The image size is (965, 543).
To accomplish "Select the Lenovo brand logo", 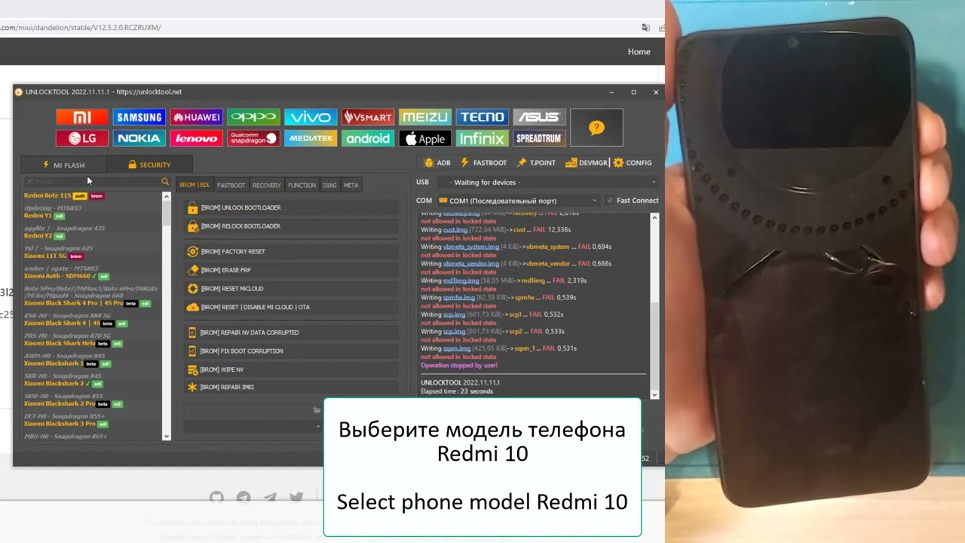I will coord(196,138).
